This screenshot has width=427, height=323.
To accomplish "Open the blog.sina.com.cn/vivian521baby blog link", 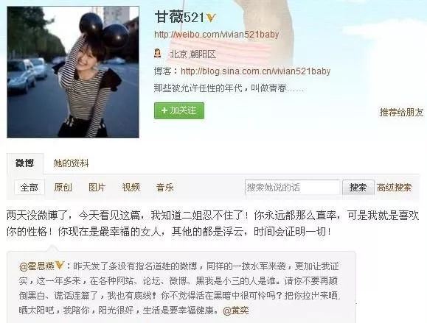I will tap(255, 71).
